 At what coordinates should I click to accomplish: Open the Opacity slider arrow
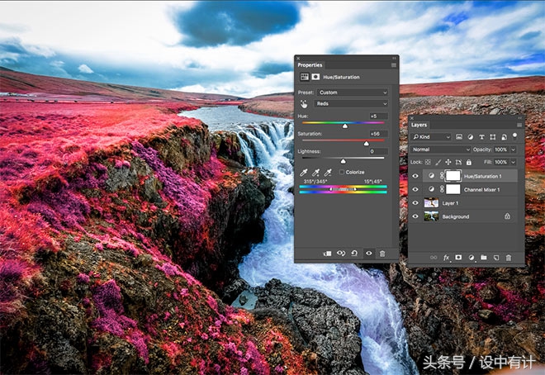513,150
